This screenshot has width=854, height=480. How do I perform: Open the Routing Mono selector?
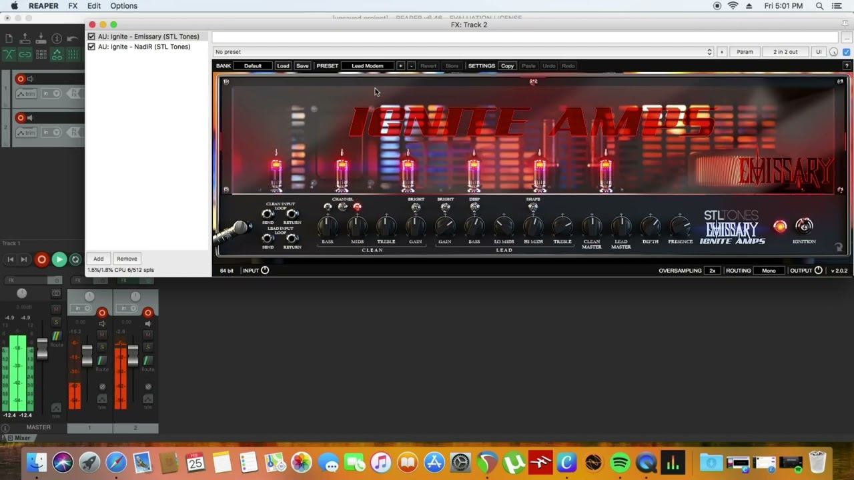click(769, 271)
